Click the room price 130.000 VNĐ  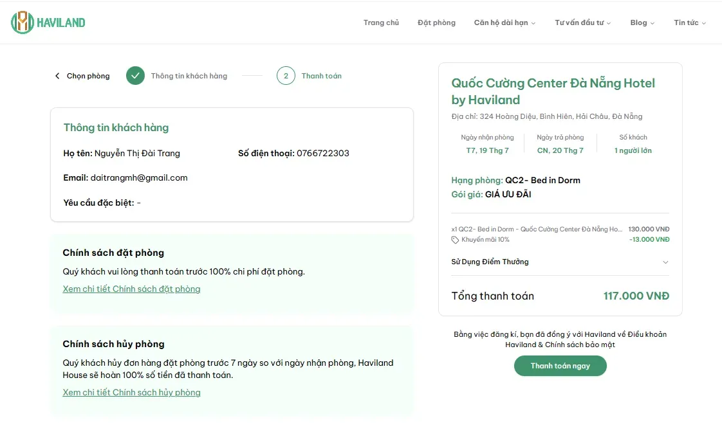pyautogui.click(x=649, y=229)
